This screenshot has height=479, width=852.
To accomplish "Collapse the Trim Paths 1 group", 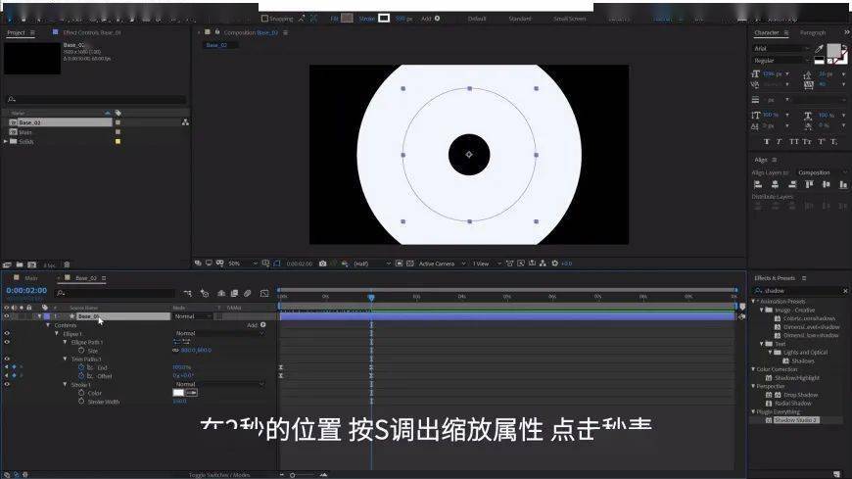I will 65,359.
